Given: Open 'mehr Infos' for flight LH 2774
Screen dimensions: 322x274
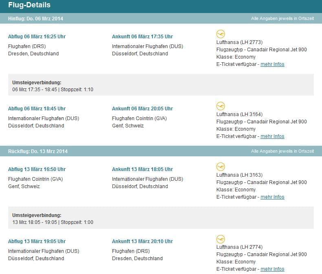Looking at the screenshot, I should pos(272,269).
